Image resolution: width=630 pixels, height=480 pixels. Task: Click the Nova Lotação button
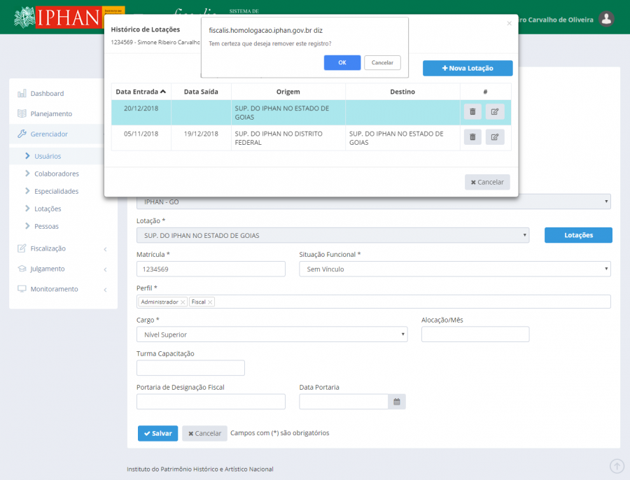(x=468, y=68)
